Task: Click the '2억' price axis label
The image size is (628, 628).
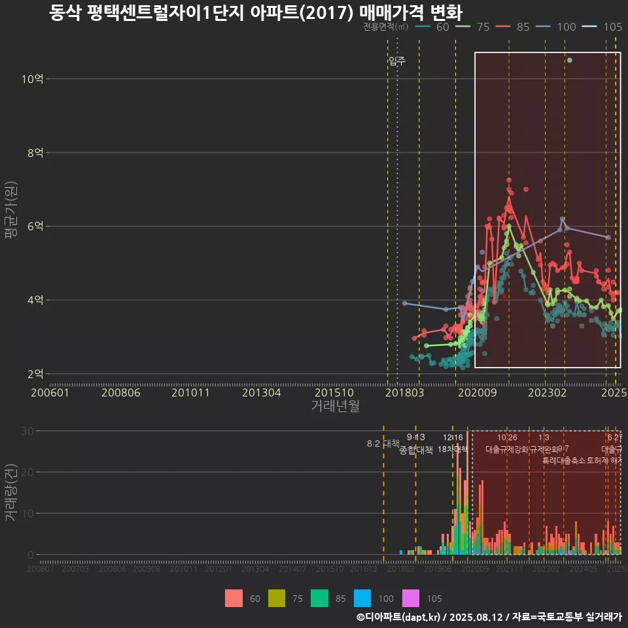Action: tap(35, 374)
